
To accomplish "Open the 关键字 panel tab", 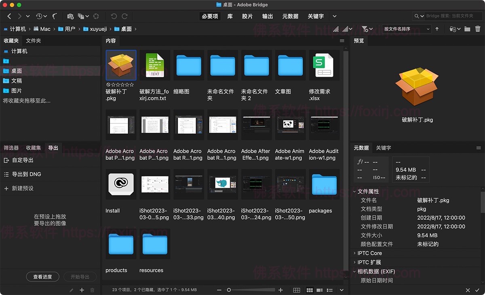I will [383, 148].
